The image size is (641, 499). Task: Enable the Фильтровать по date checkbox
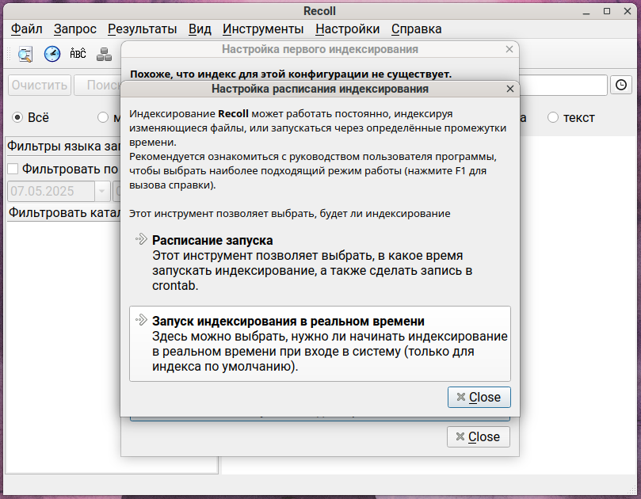13,169
